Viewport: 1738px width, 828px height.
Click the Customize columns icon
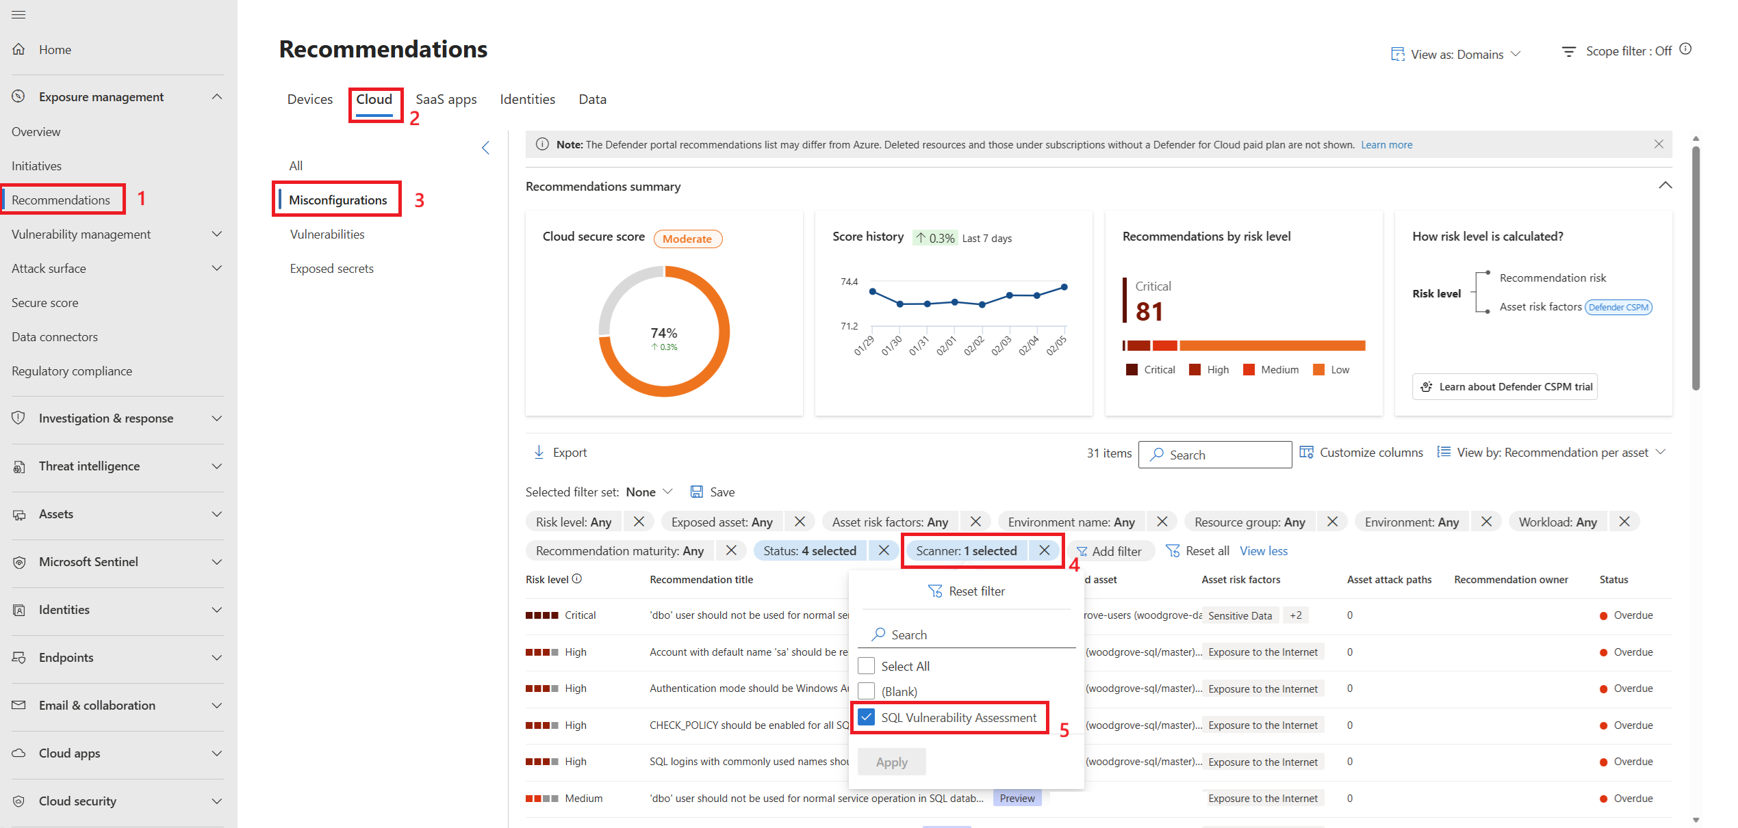pyautogui.click(x=1306, y=452)
